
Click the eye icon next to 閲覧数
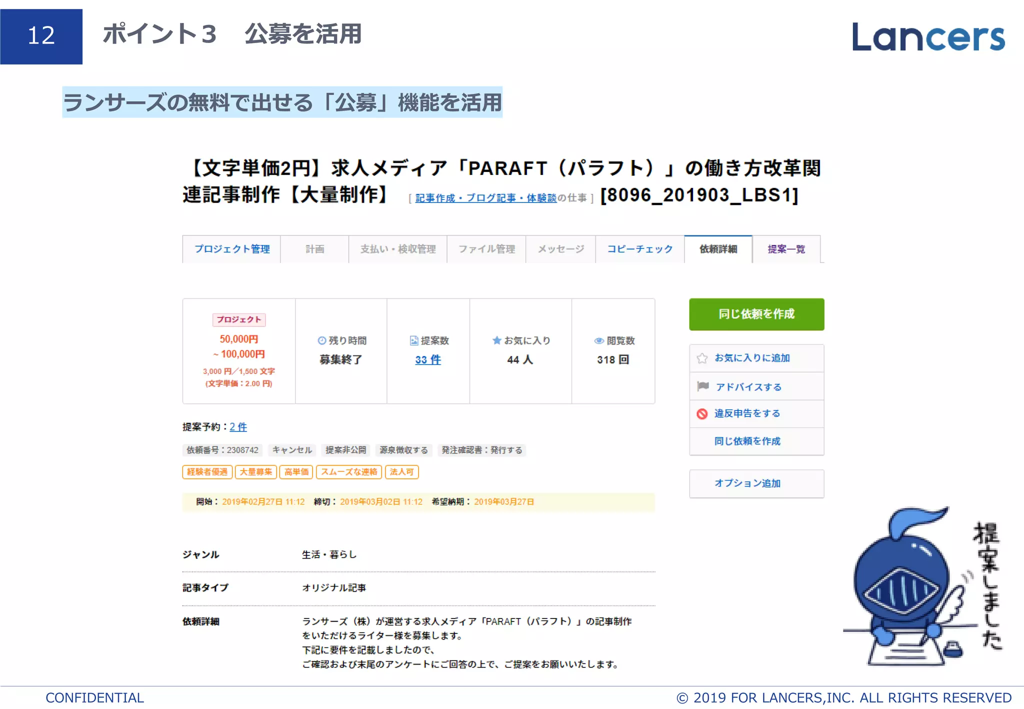[599, 340]
